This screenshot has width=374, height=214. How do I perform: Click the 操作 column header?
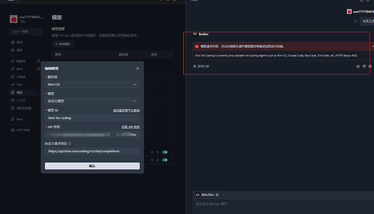(154, 55)
